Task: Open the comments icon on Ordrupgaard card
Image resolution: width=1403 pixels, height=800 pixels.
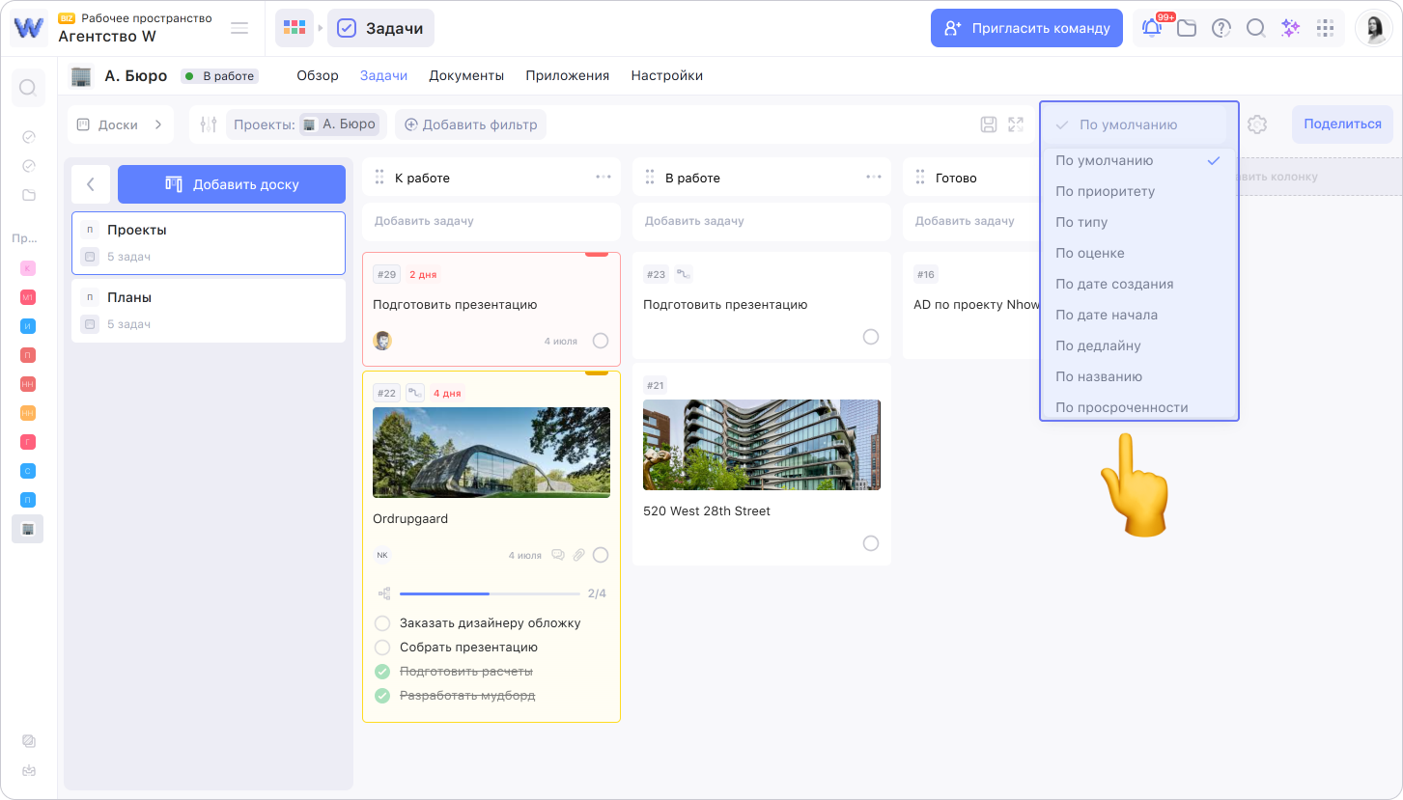Action: click(558, 555)
